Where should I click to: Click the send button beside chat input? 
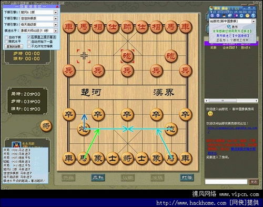pos(254,182)
